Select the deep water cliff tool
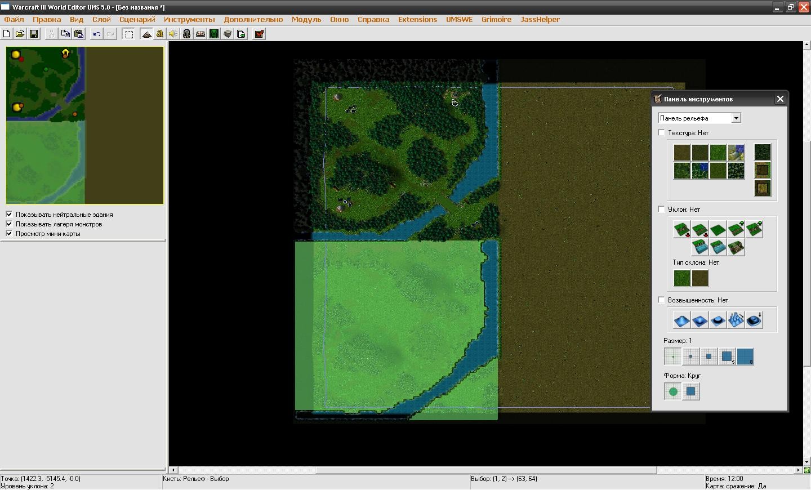 pos(700,247)
